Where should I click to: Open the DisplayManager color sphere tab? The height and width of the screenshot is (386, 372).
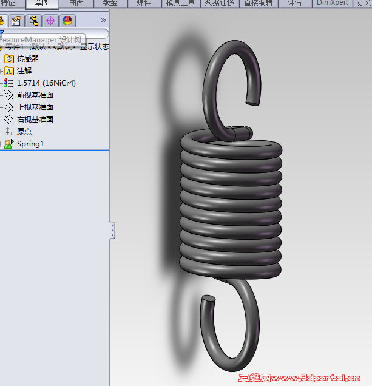[x=67, y=21]
